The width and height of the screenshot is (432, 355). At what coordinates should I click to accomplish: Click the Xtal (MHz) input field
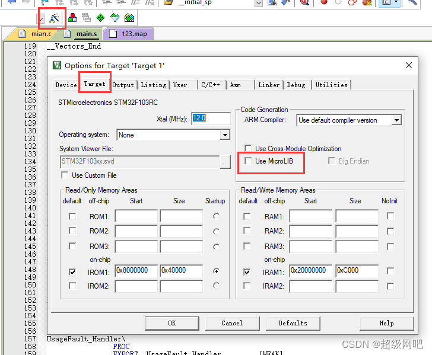(211, 119)
